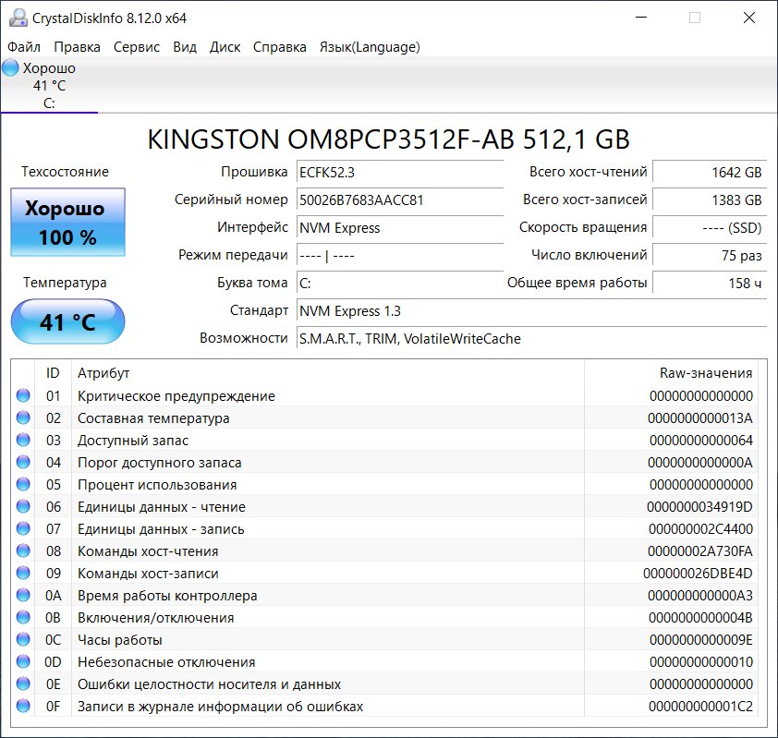Viewport: 778px width, 738px height.
Task: Click the total host reads value 1642 GB
Action: coord(710,172)
